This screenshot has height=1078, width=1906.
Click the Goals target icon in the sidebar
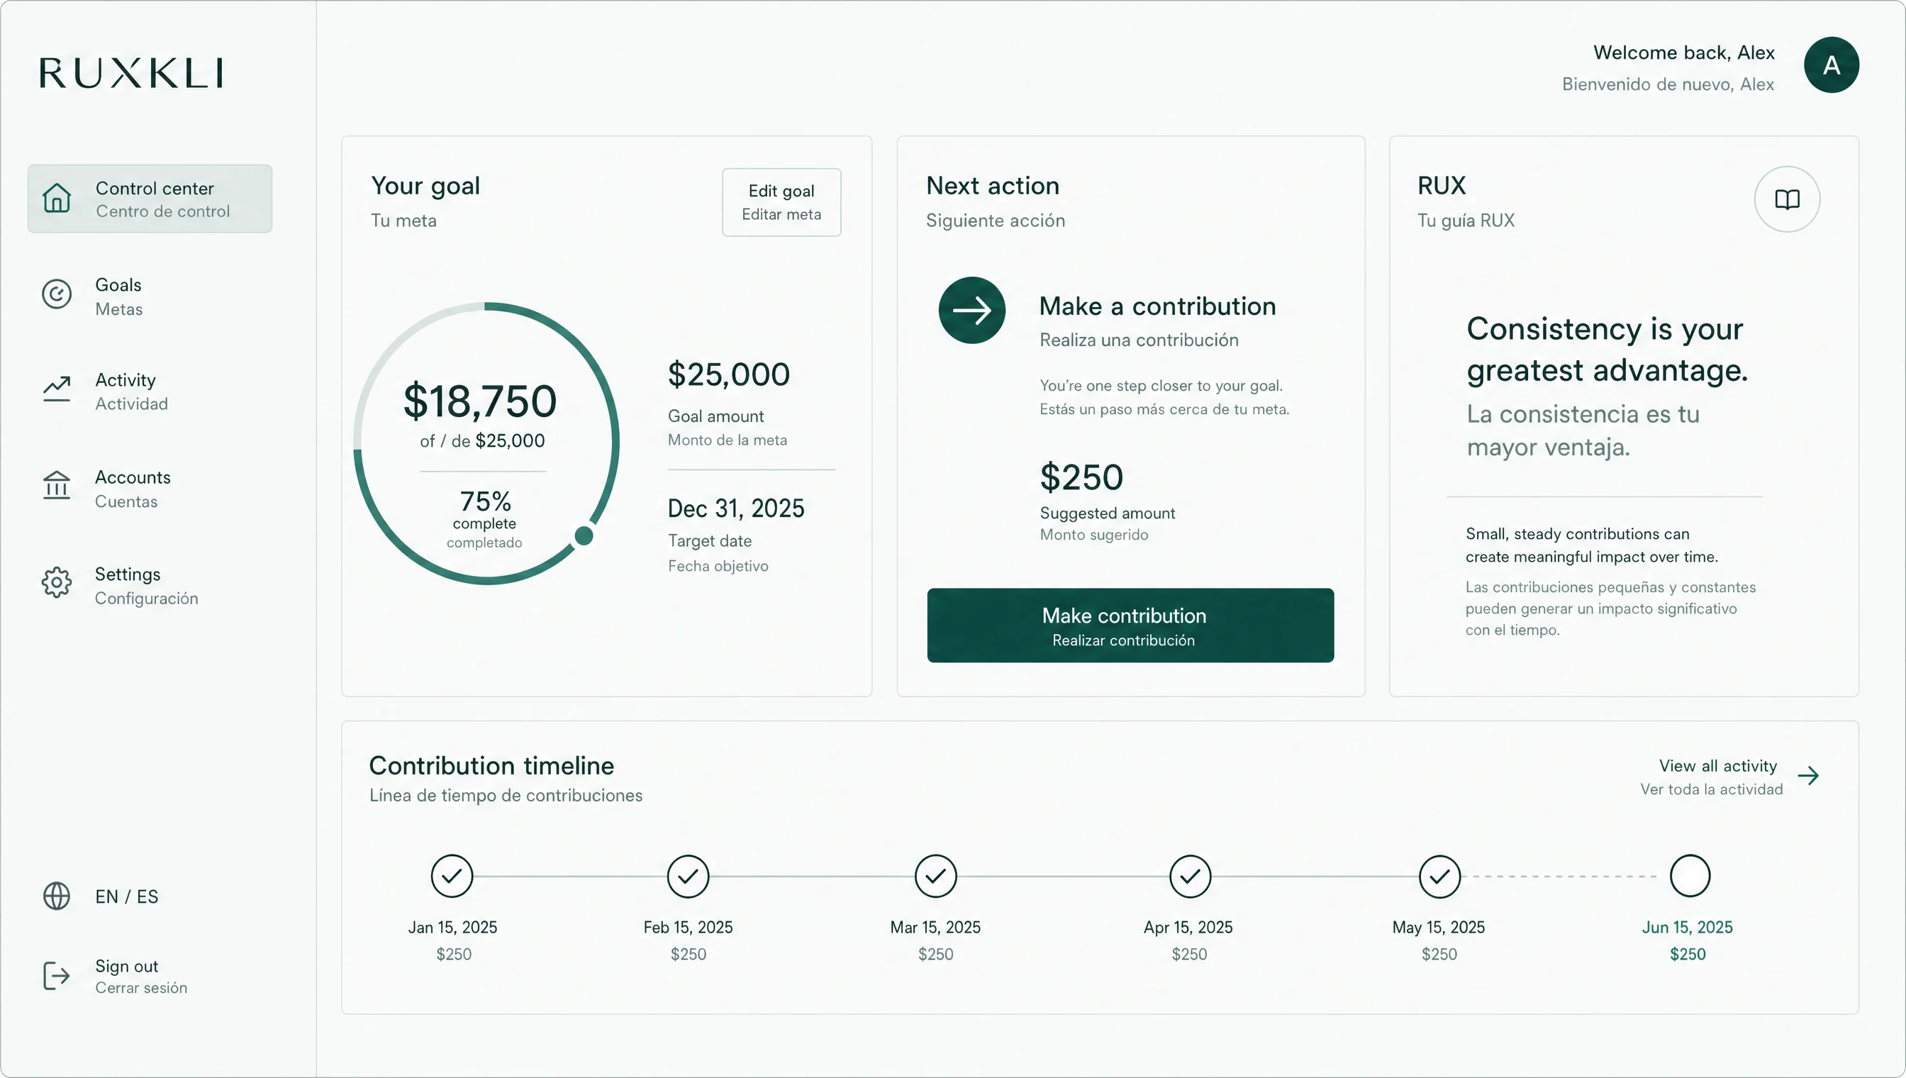click(56, 294)
